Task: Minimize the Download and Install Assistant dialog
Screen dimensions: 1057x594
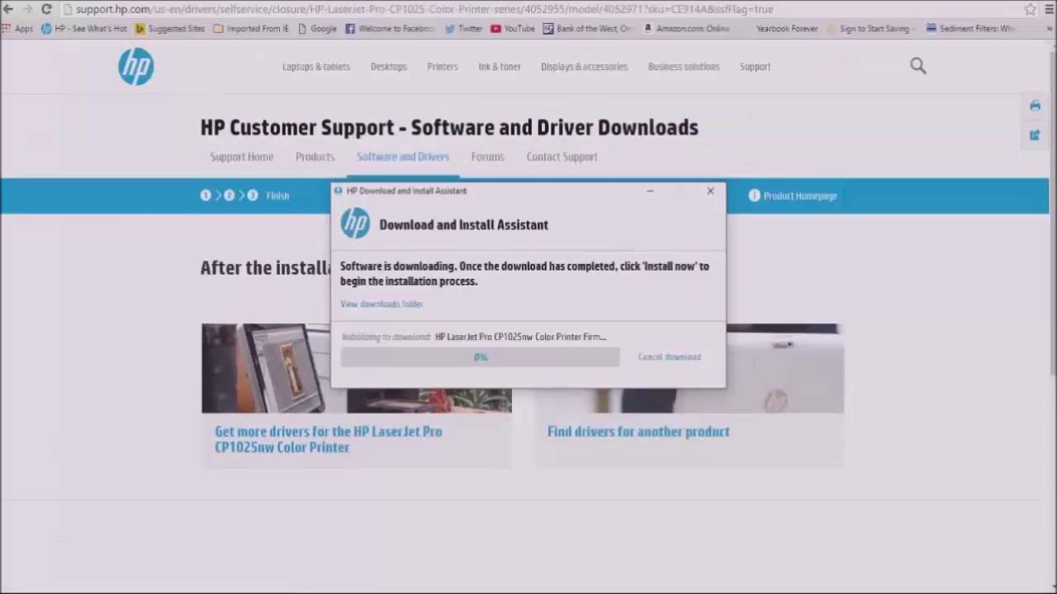Action: (651, 191)
